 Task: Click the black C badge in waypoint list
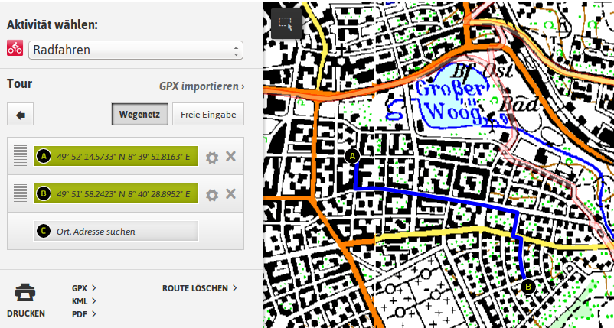coord(44,231)
